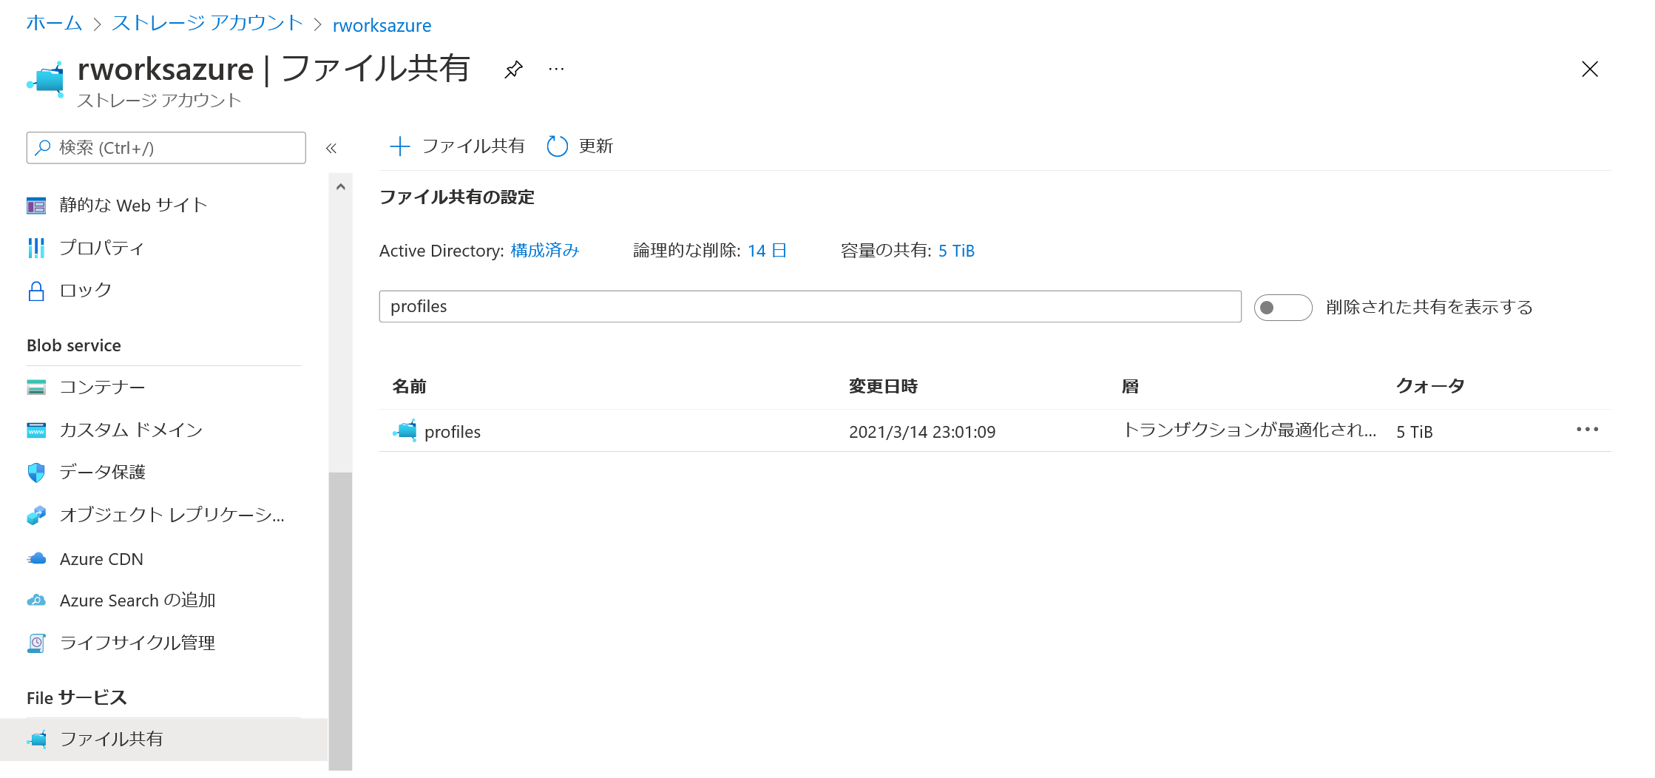Collapse the sidebar with double chevron
1655x778 pixels.
click(x=331, y=148)
